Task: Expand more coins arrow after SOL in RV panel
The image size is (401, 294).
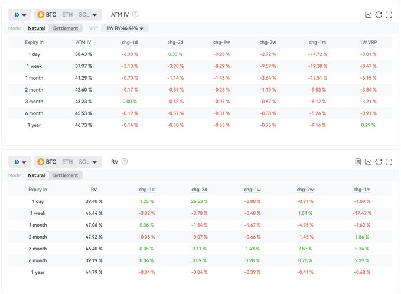Action: click(96, 162)
